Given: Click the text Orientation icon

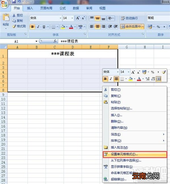Looking at the screenshot, I should point(110,18).
